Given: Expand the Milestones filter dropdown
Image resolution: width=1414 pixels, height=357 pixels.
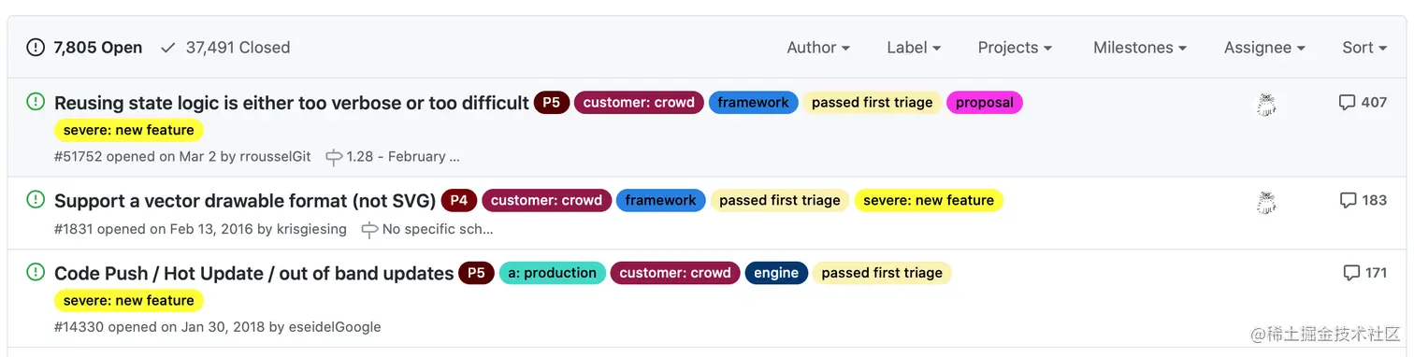Looking at the screenshot, I should tap(1140, 48).
